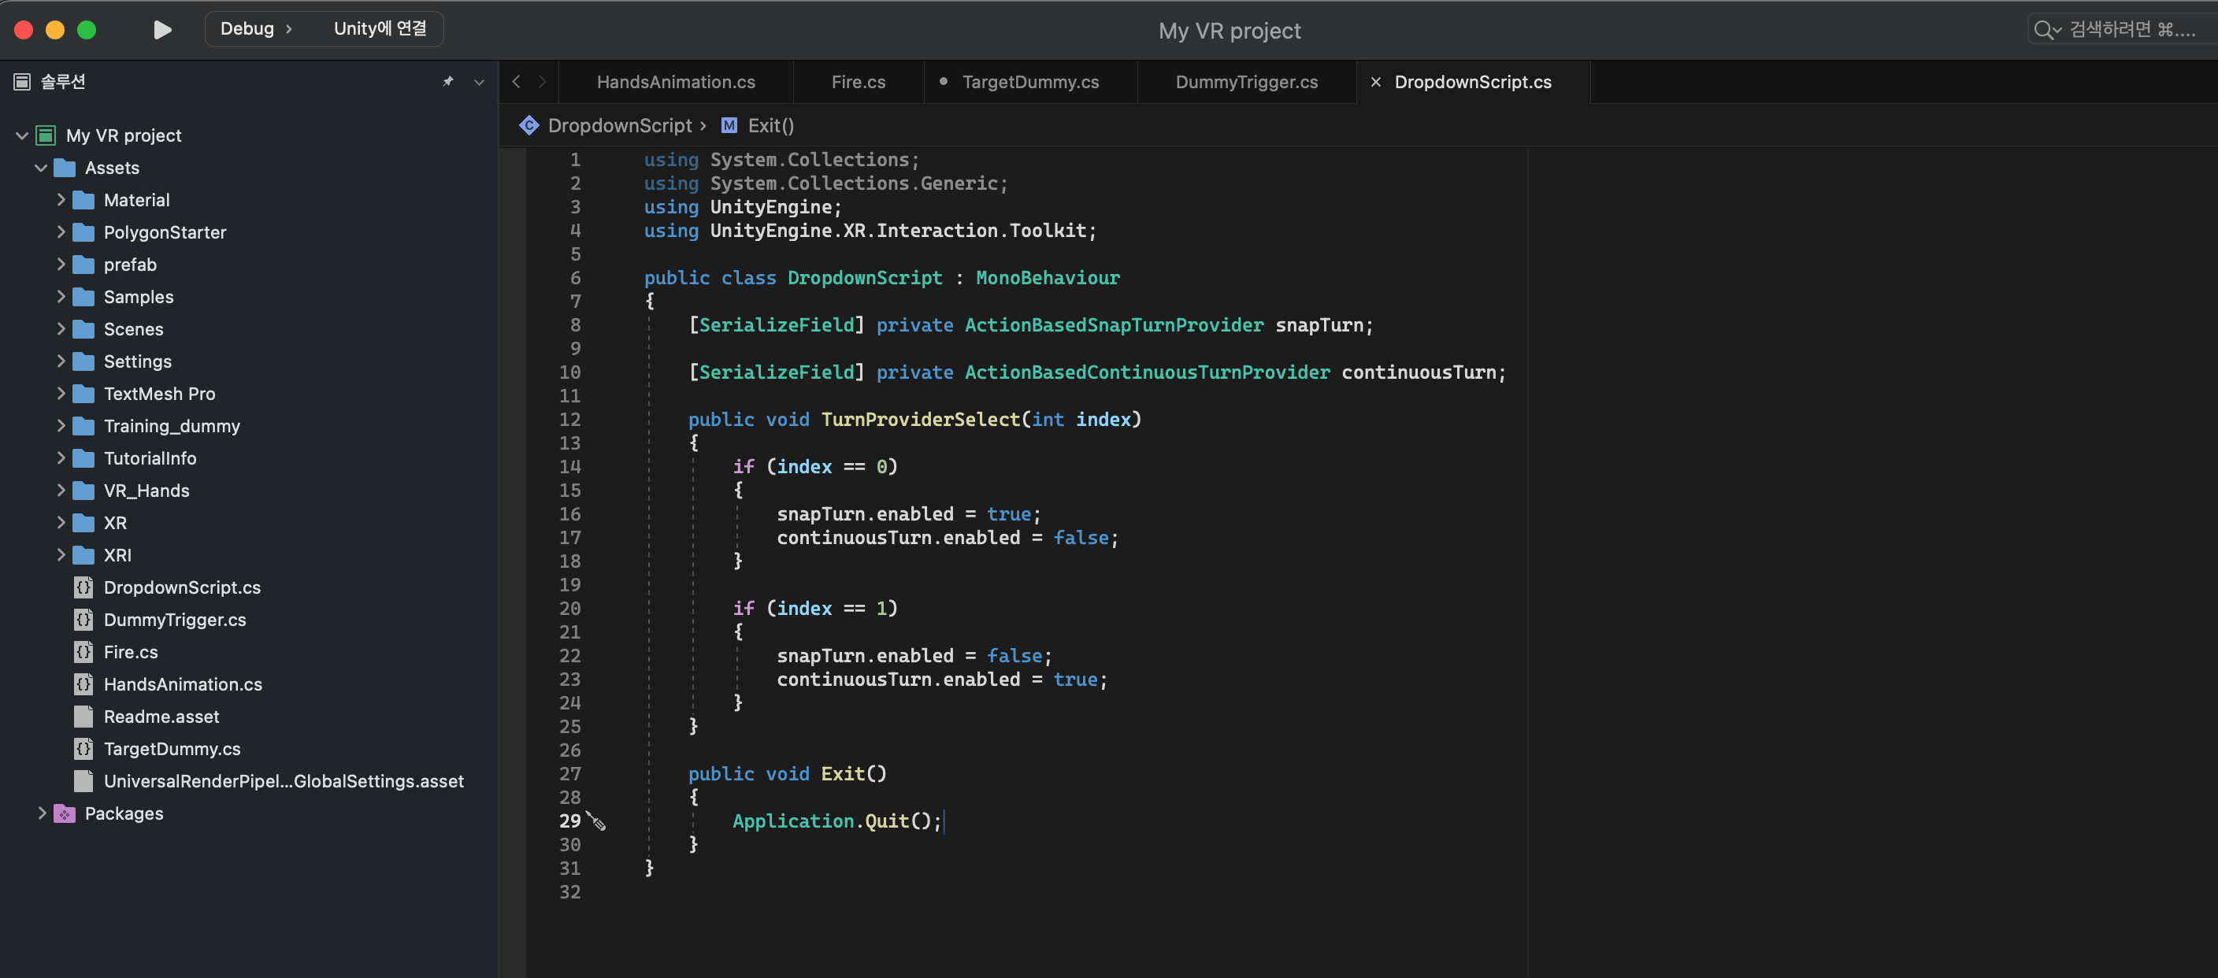Click the Exit() method icon in breadcrumb
The height and width of the screenshot is (978, 2218).
pyautogui.click(x=729, y=126)
